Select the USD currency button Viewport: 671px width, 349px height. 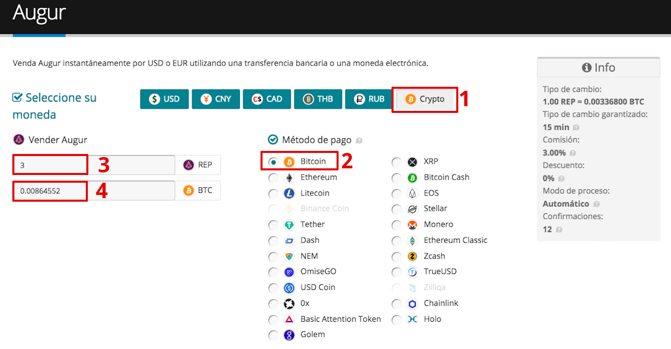click(x=164, y=99)
